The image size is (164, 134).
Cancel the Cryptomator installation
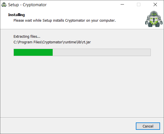pos(148,126)
